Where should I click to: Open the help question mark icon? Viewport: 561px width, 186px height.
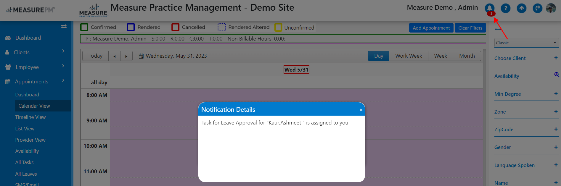(505, 8)
